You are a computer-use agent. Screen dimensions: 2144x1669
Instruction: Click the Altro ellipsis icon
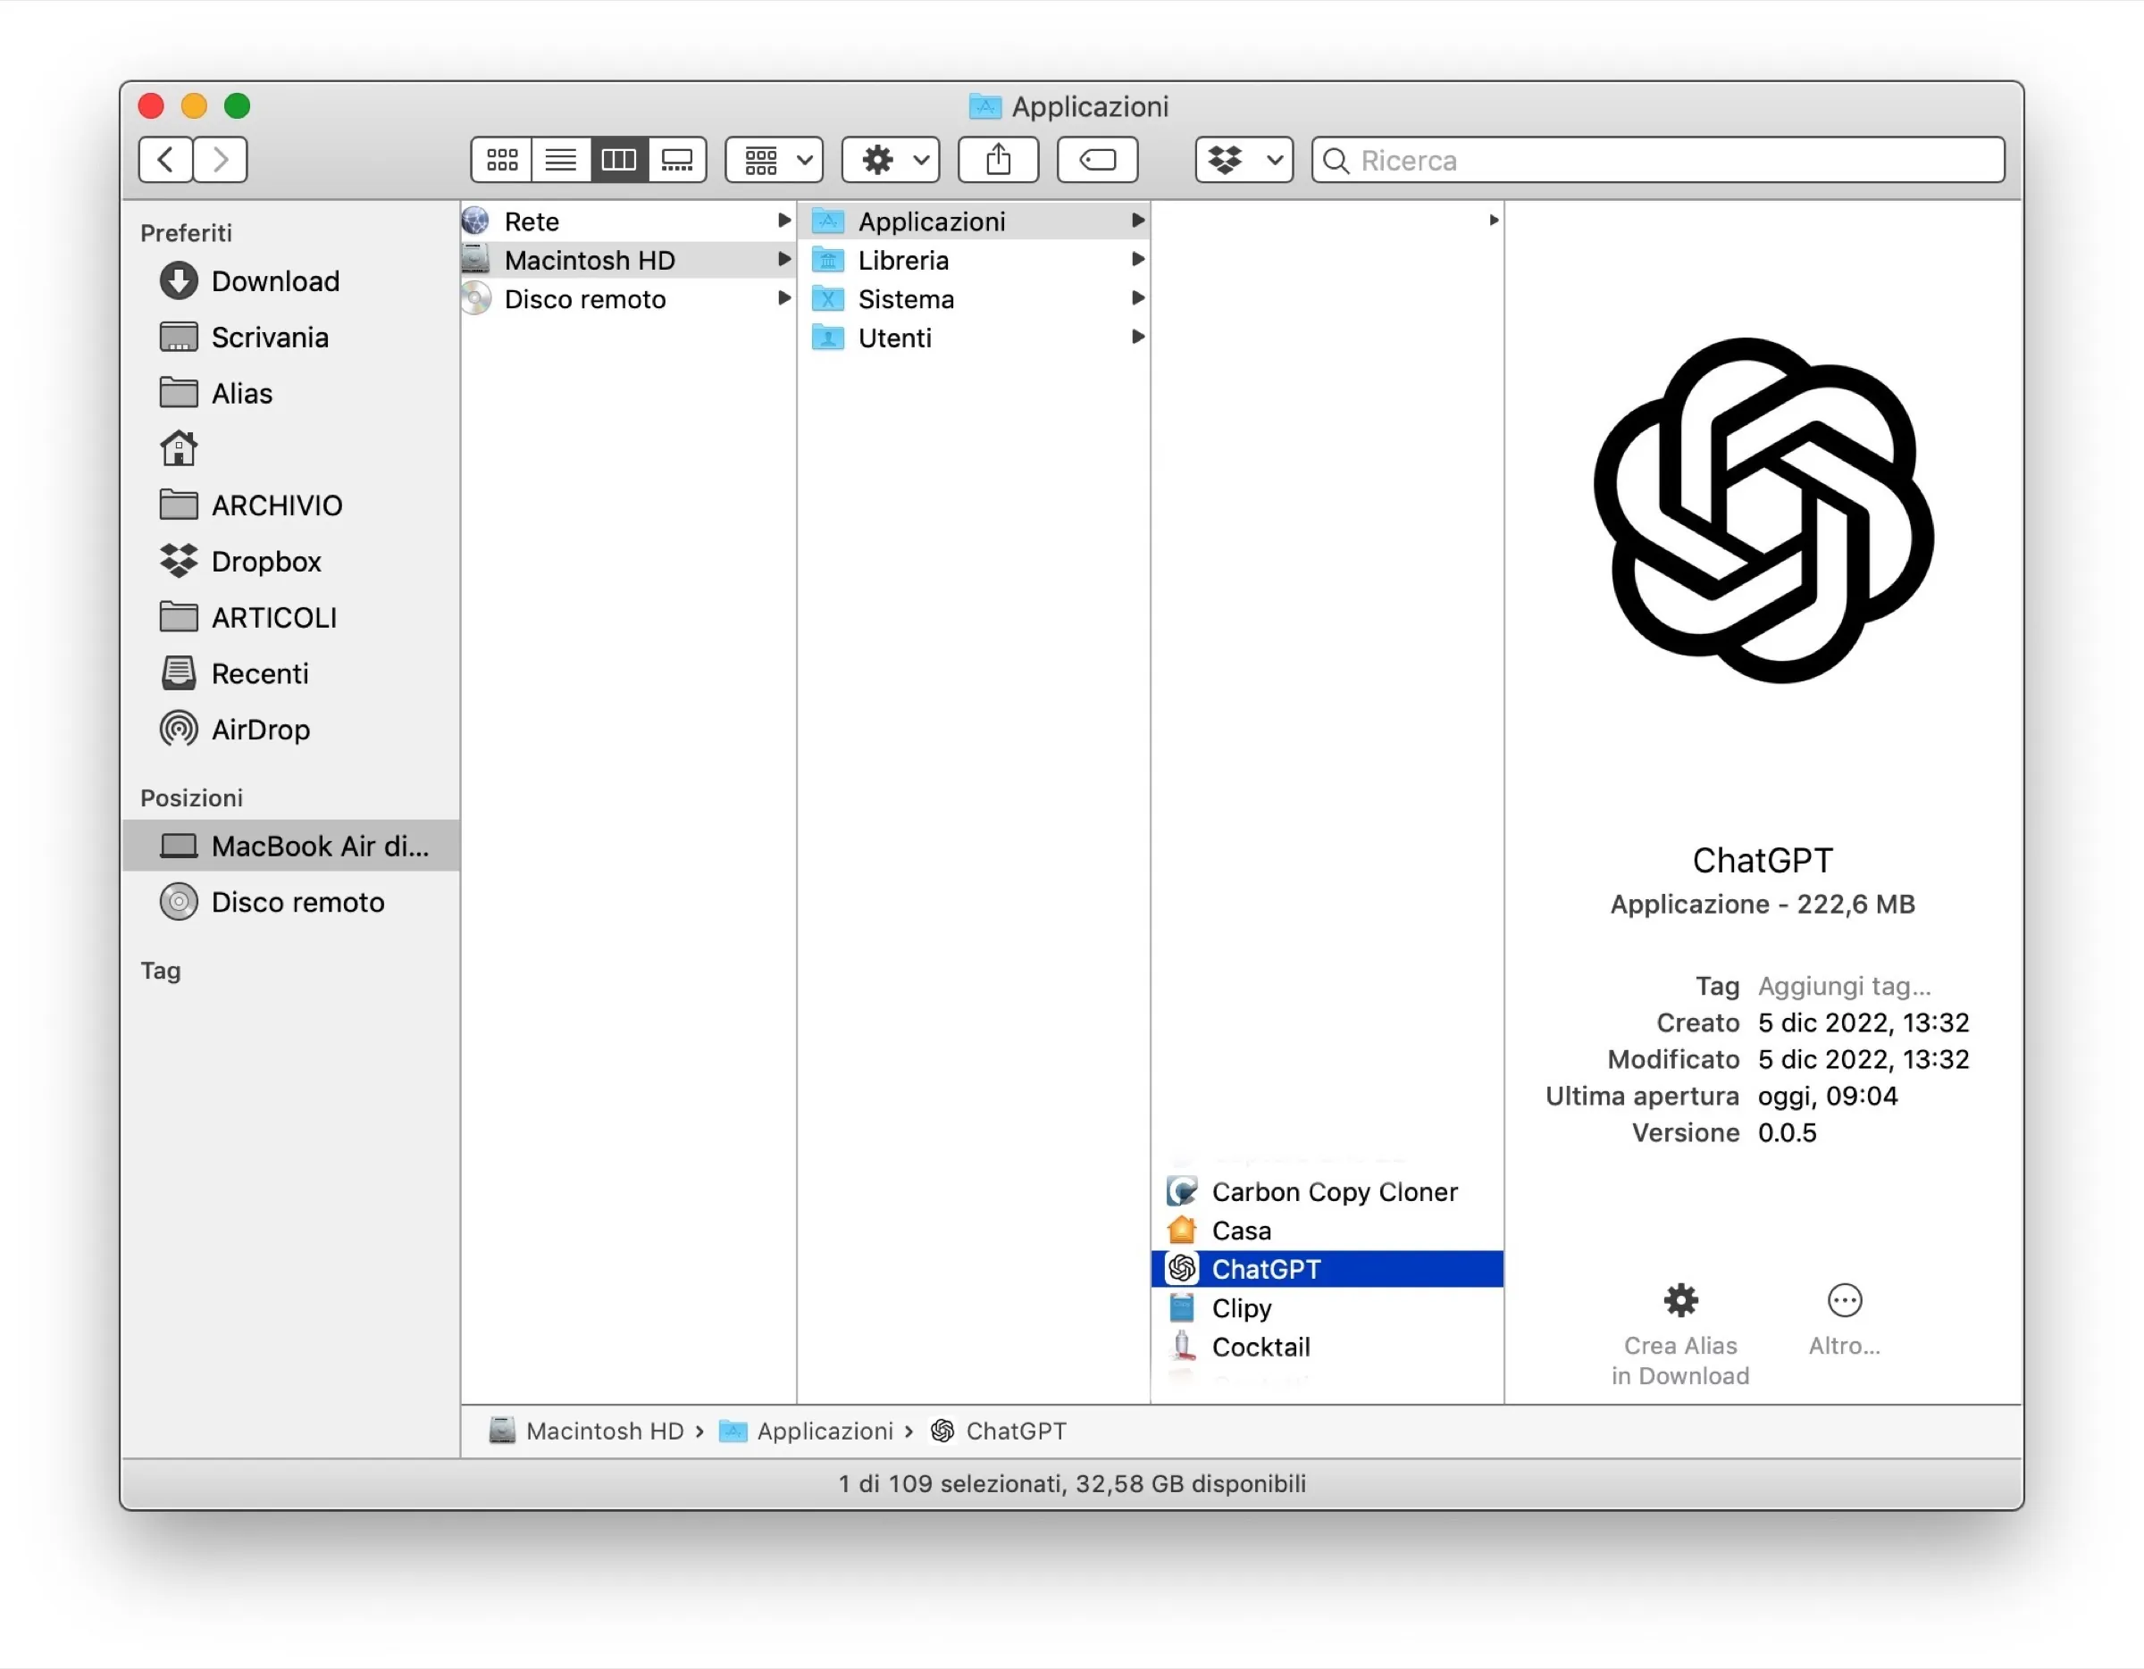(x=1844, y=1299)
